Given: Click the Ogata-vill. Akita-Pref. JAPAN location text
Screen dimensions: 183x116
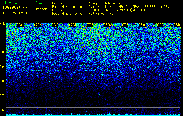Looking at the screenshot, I should 130,7.
